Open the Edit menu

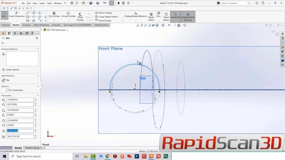[x=28, y=3]
